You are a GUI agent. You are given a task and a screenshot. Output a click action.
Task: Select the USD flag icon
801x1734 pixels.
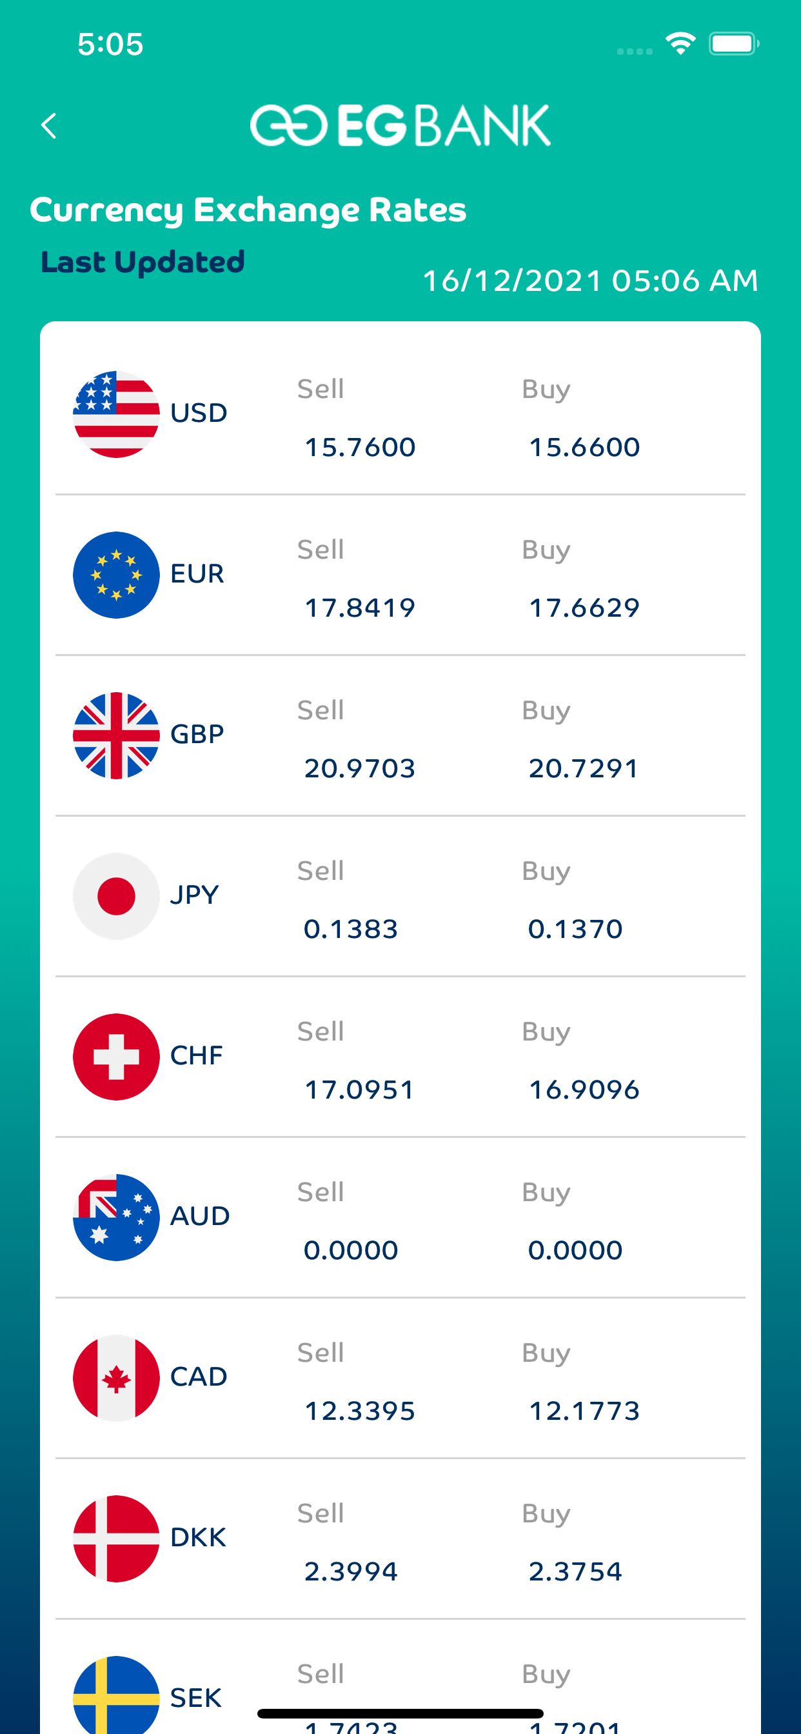(117, 414)
